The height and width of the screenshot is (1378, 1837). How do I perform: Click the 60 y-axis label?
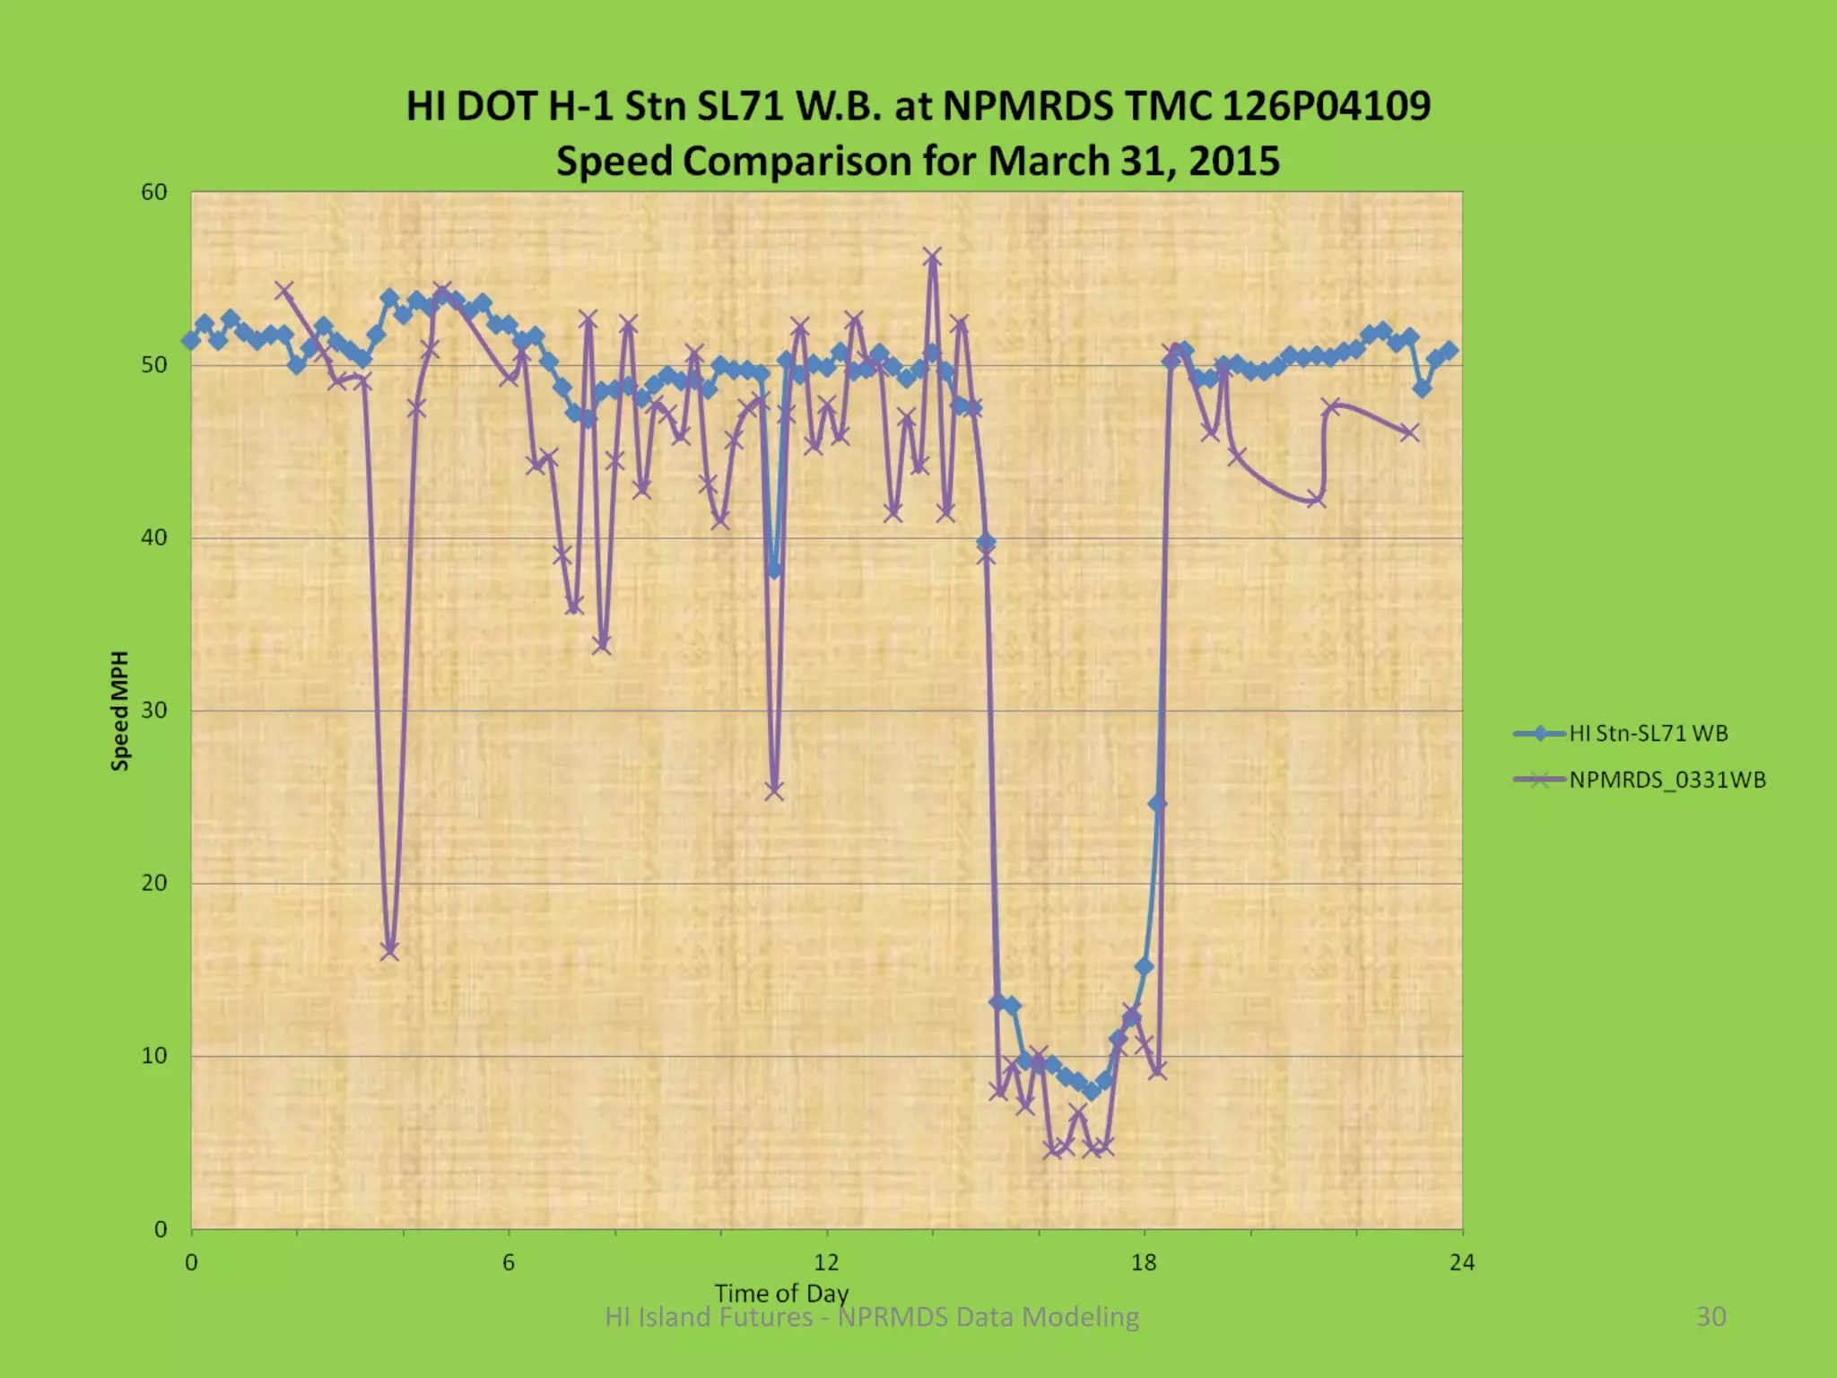pos(154,192)
